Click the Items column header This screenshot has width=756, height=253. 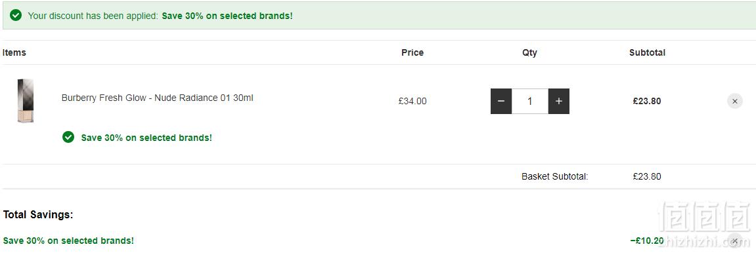click(x=14, y=52)
